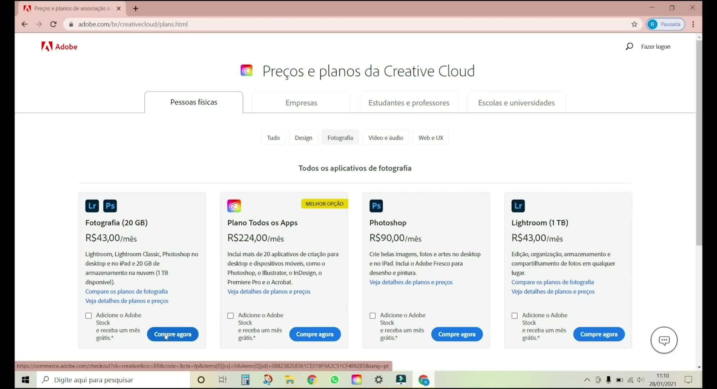
Task: Select the Vídeo e áudio category filter
Action: point(386,138)
